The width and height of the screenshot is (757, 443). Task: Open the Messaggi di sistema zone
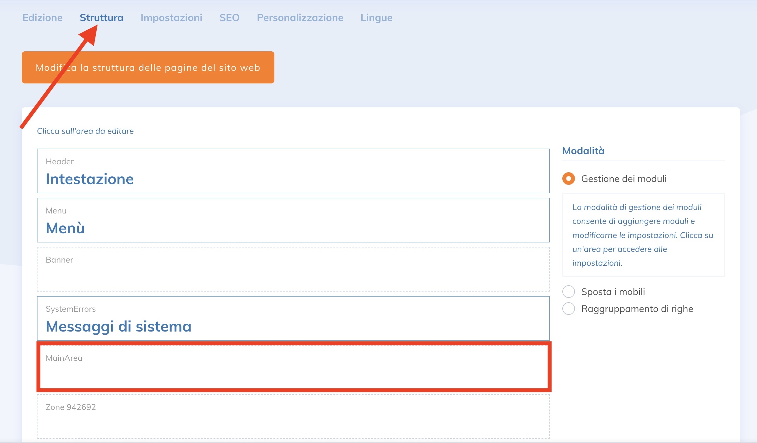tap(293, 318)
